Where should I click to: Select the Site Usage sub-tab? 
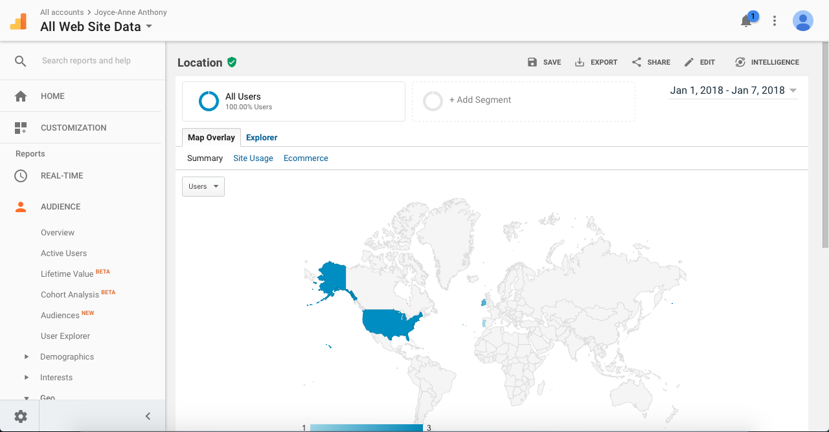pyautogui.click(x=253, y=158)
